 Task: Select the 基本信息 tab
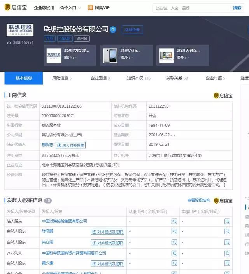(24, 78)
